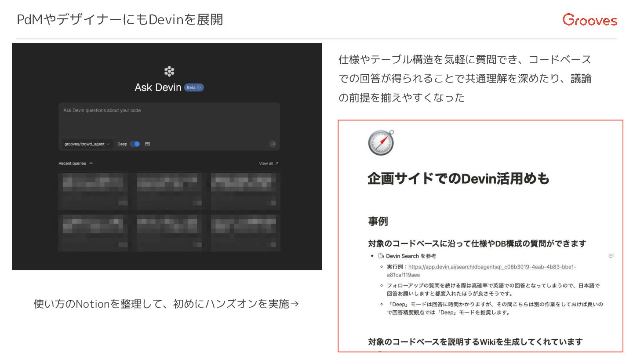
Task: Click the Devin Search page link
Action: click(x=402, y=256)
